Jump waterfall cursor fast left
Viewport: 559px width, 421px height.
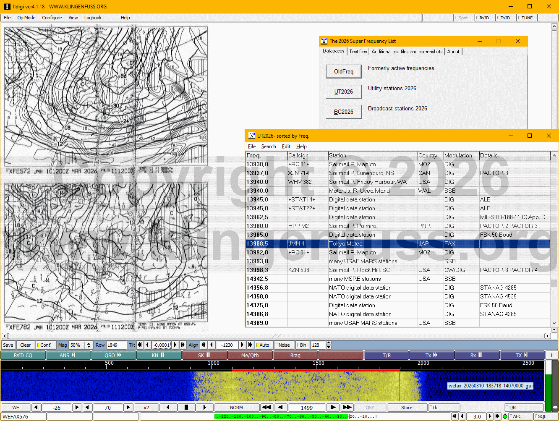click(x=266, y=407)
